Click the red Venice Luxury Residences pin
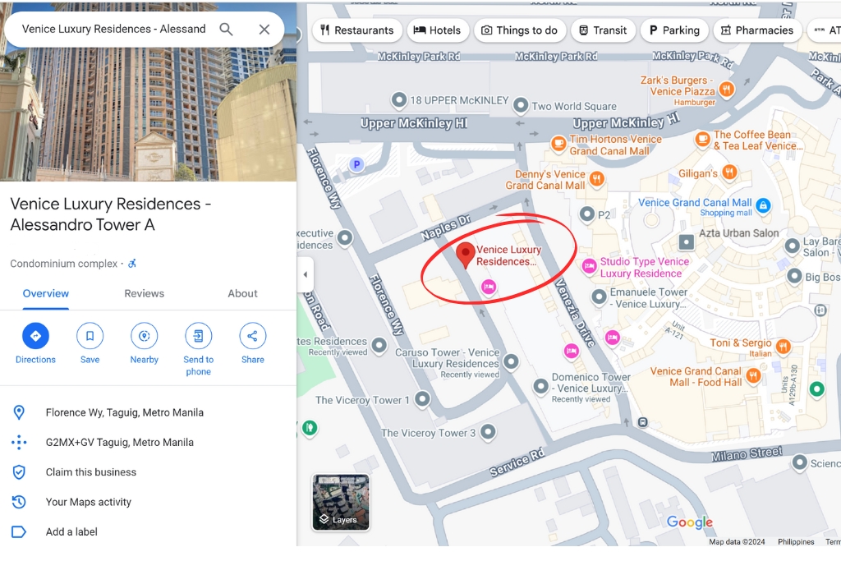Viewport: 841px width, 561px height. [465, 255]
